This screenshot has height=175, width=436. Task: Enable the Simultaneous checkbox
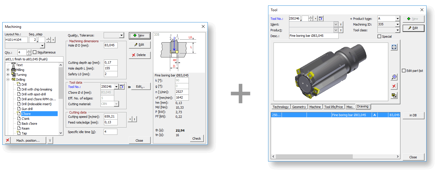point(35,52)
